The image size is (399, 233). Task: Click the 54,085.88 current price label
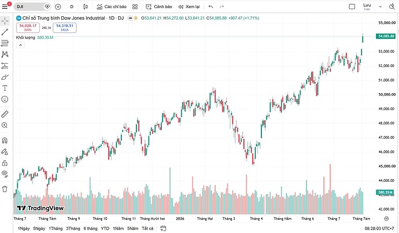click(x=386, y=36)
